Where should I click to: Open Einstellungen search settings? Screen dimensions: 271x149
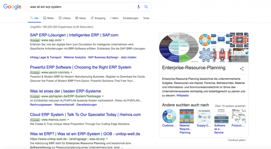131,18
